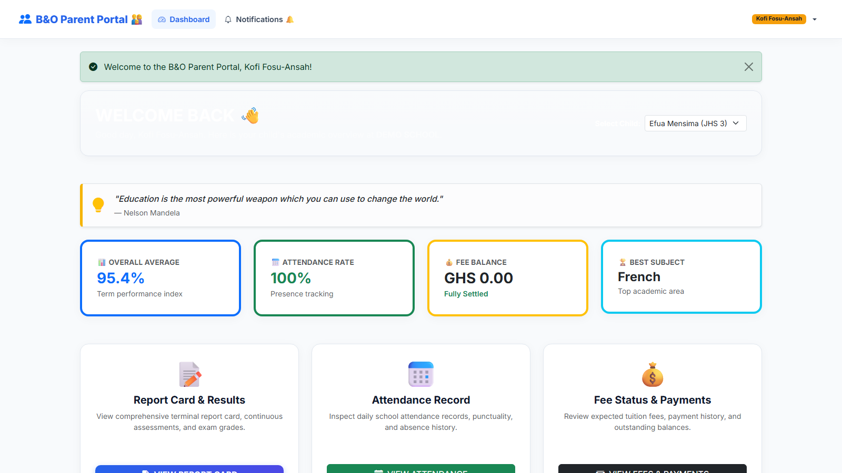The height and width of the screenshot is (473, 842).
Task: Select the Overall Average 95.4% card
Action: coord(161,278)
